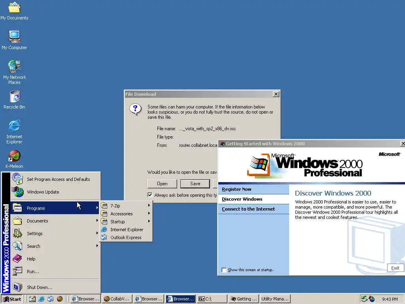Select Discover Windows option

[242, 199]
